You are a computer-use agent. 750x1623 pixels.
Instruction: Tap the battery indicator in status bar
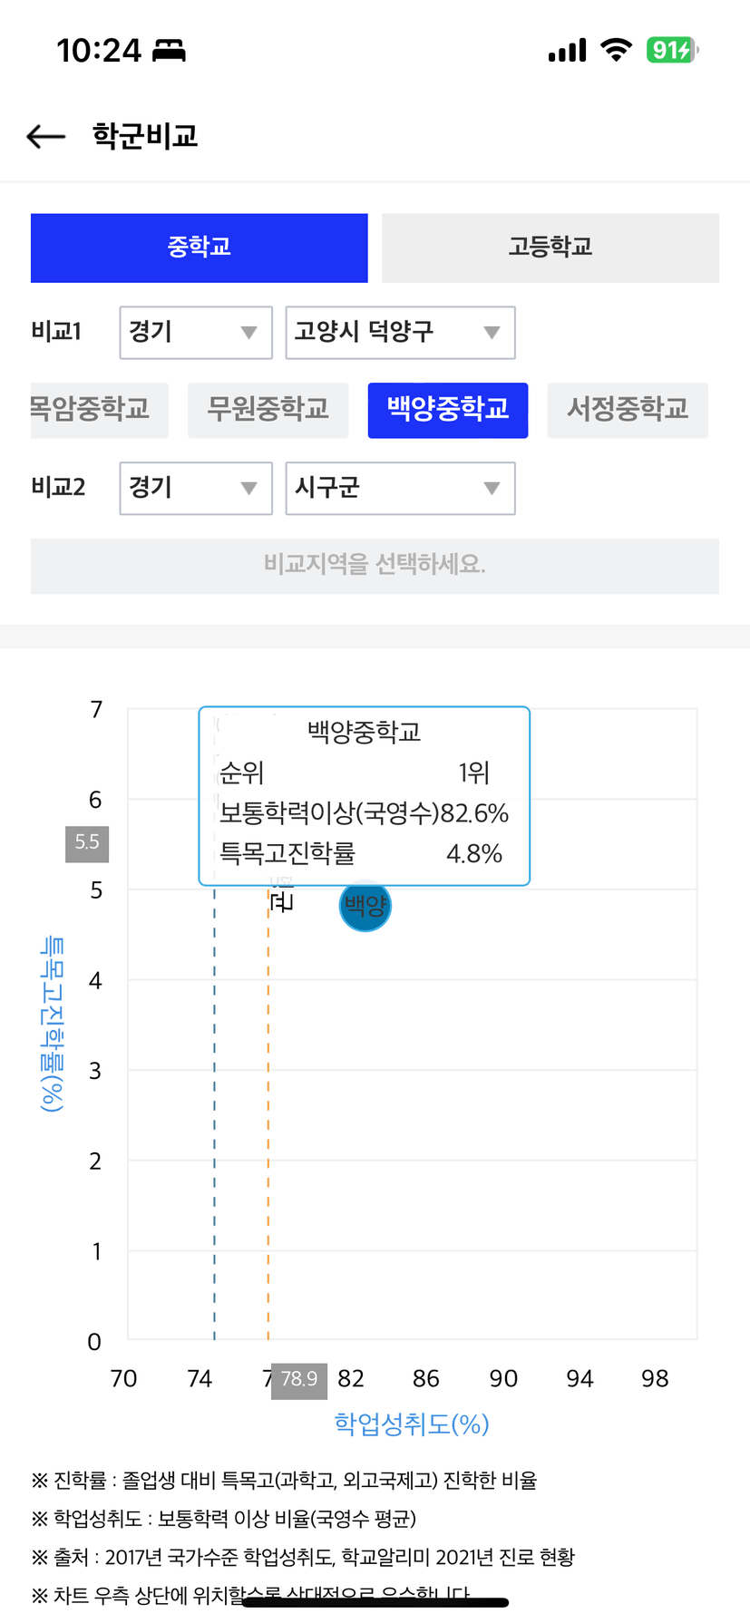coord(671,50)
